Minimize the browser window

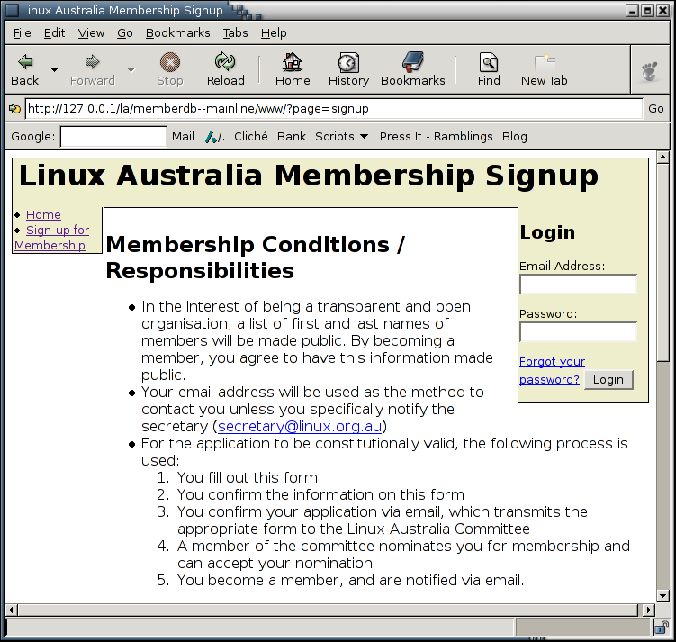click(x=633, y=10)
